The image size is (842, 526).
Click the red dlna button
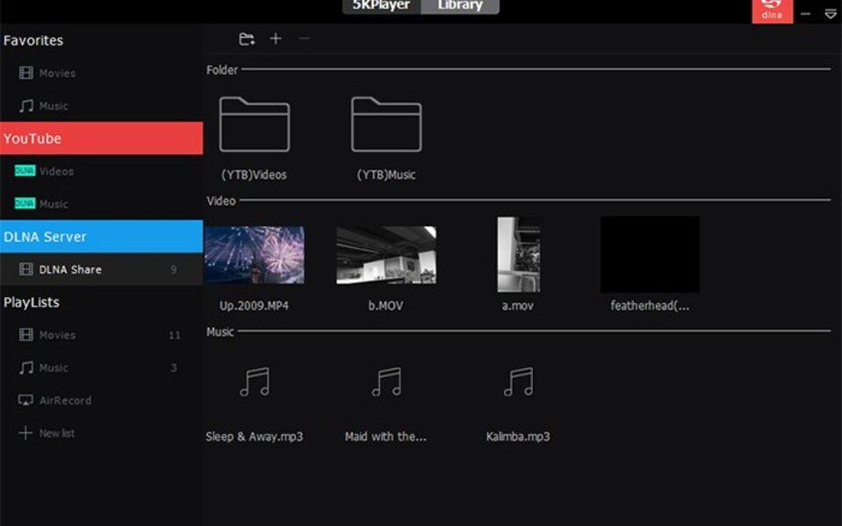[772, 11]
